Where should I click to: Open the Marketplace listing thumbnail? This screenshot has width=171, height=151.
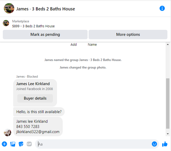point(6,23)
